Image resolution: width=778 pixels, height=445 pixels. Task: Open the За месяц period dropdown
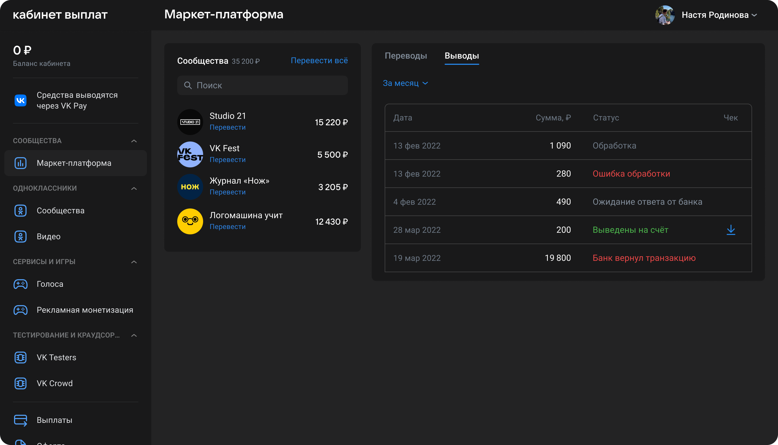(x=405, y=83)
